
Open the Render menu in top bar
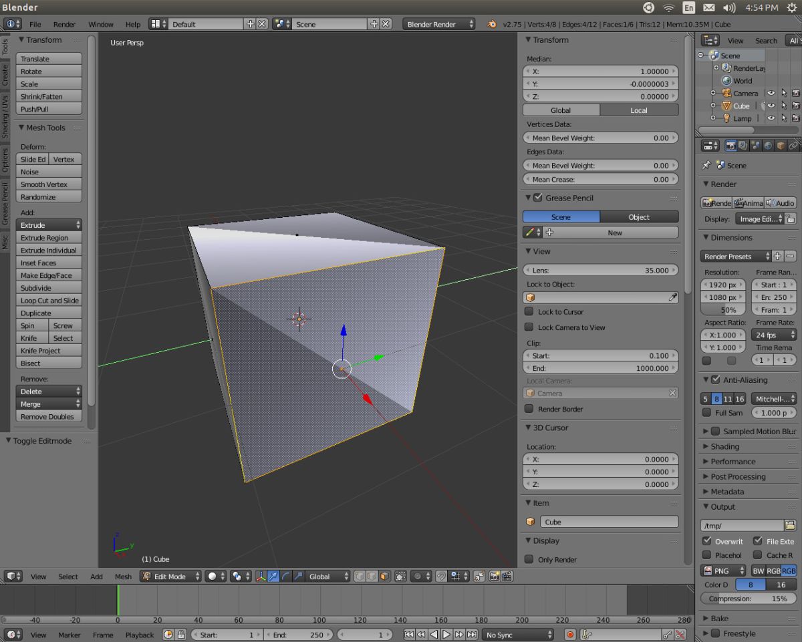(64, 24)
